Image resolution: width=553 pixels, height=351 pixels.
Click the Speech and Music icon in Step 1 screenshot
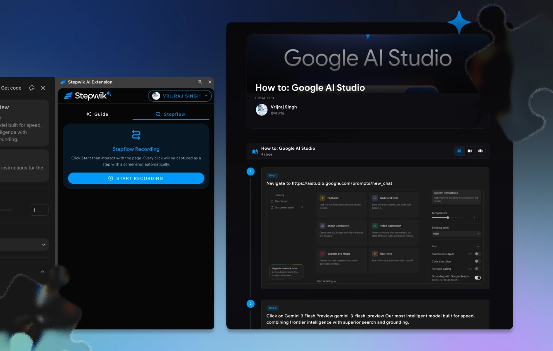click(323, 253)
